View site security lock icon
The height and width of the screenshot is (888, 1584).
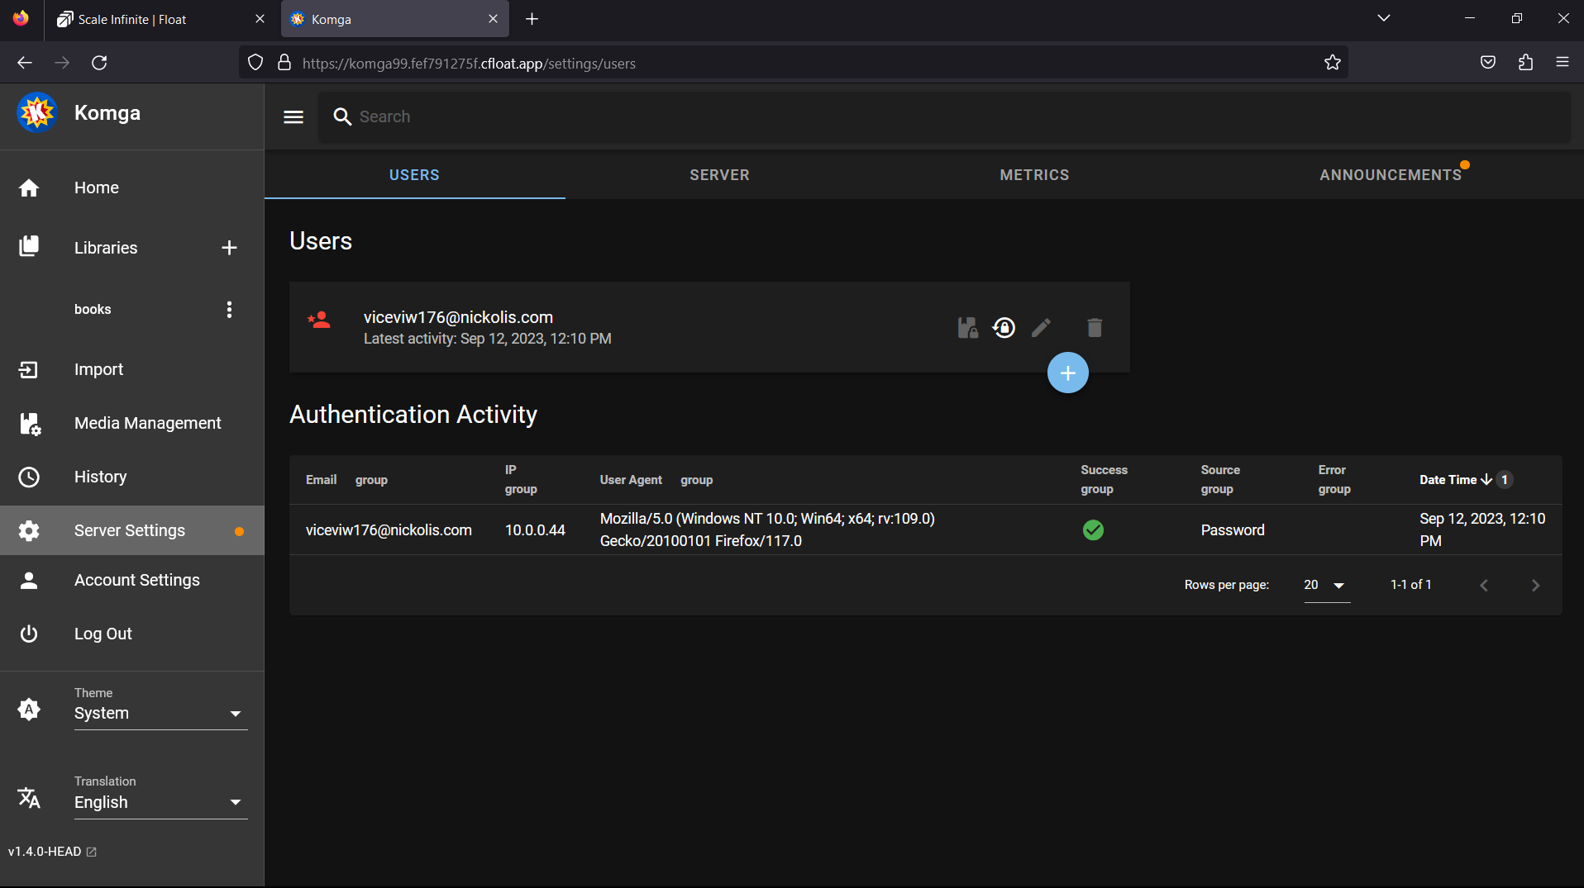284,63
